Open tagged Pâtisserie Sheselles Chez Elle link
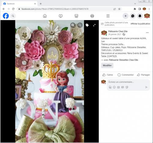 [x=124, y=60]
